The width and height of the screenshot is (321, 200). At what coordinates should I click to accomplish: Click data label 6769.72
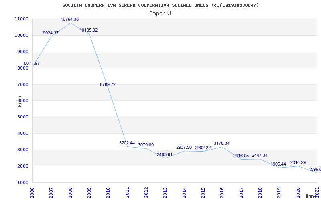tap(108, 84)
